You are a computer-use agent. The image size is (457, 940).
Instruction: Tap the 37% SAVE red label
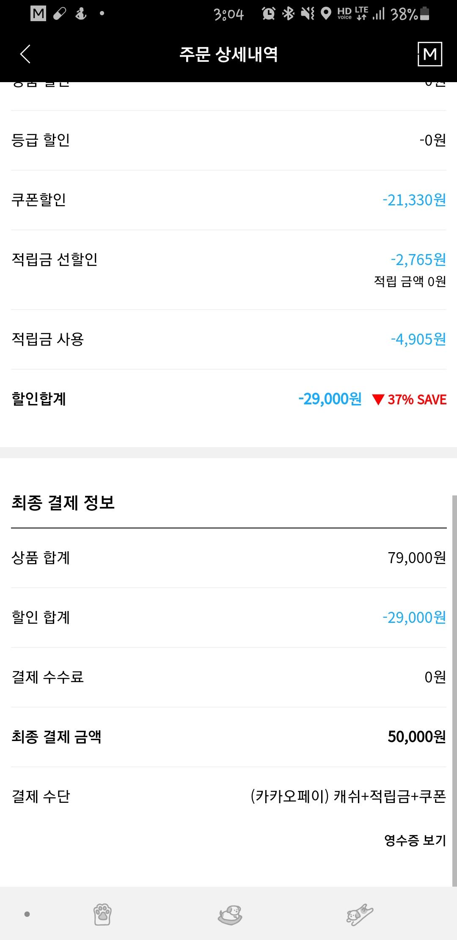[x=410, y=399]
